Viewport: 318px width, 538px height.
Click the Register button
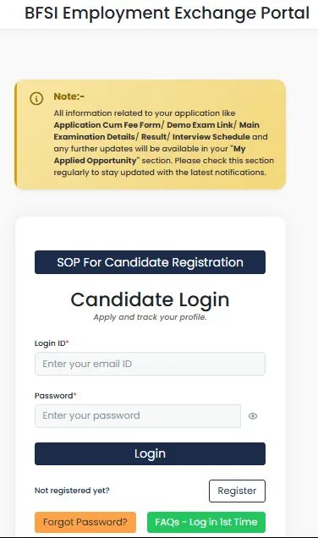point(237,491)
